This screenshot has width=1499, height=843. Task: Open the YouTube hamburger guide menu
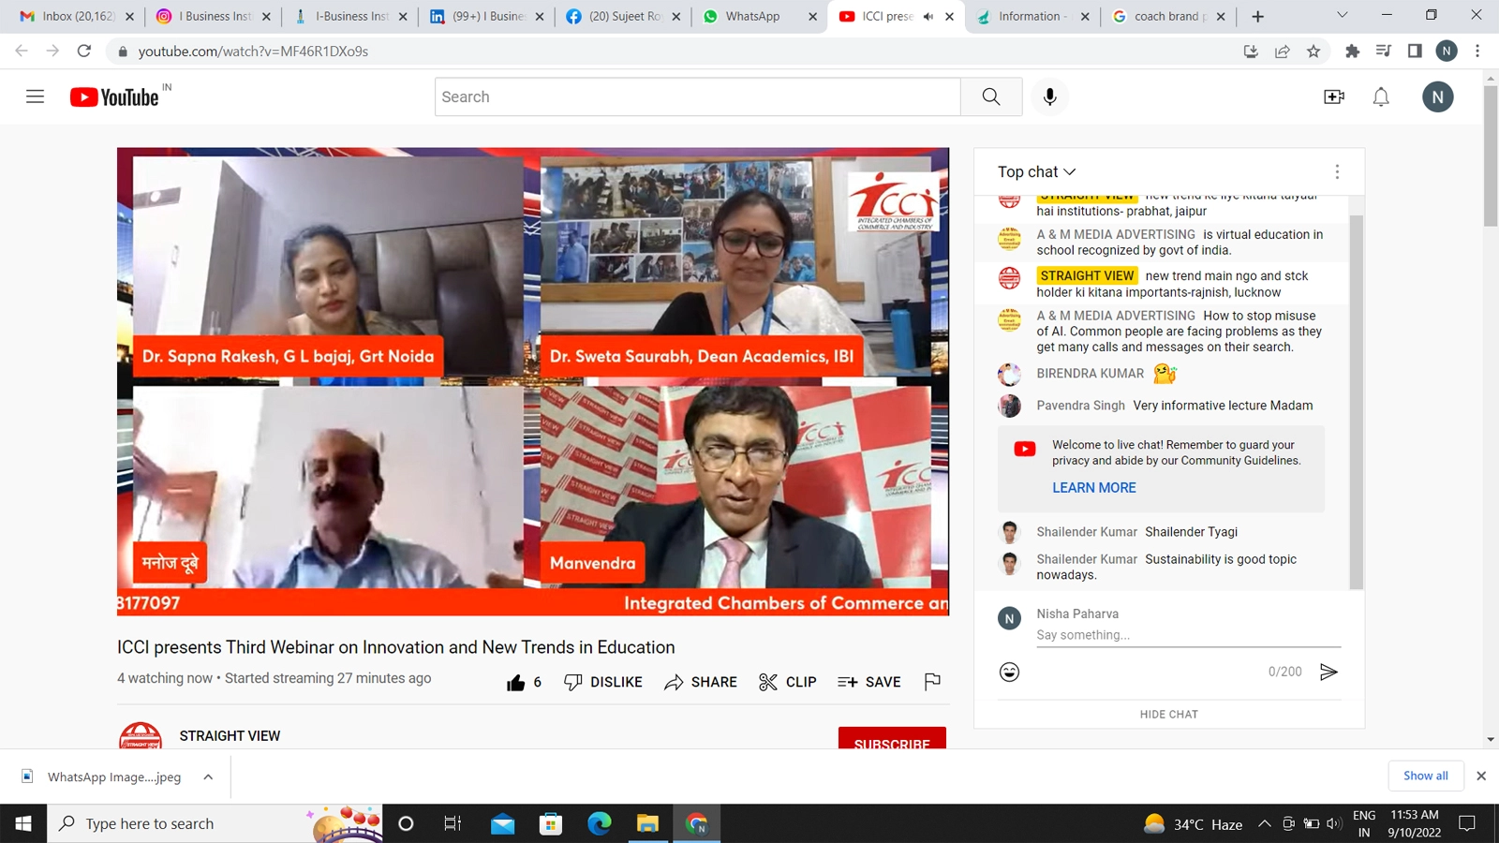pos(35,96)
